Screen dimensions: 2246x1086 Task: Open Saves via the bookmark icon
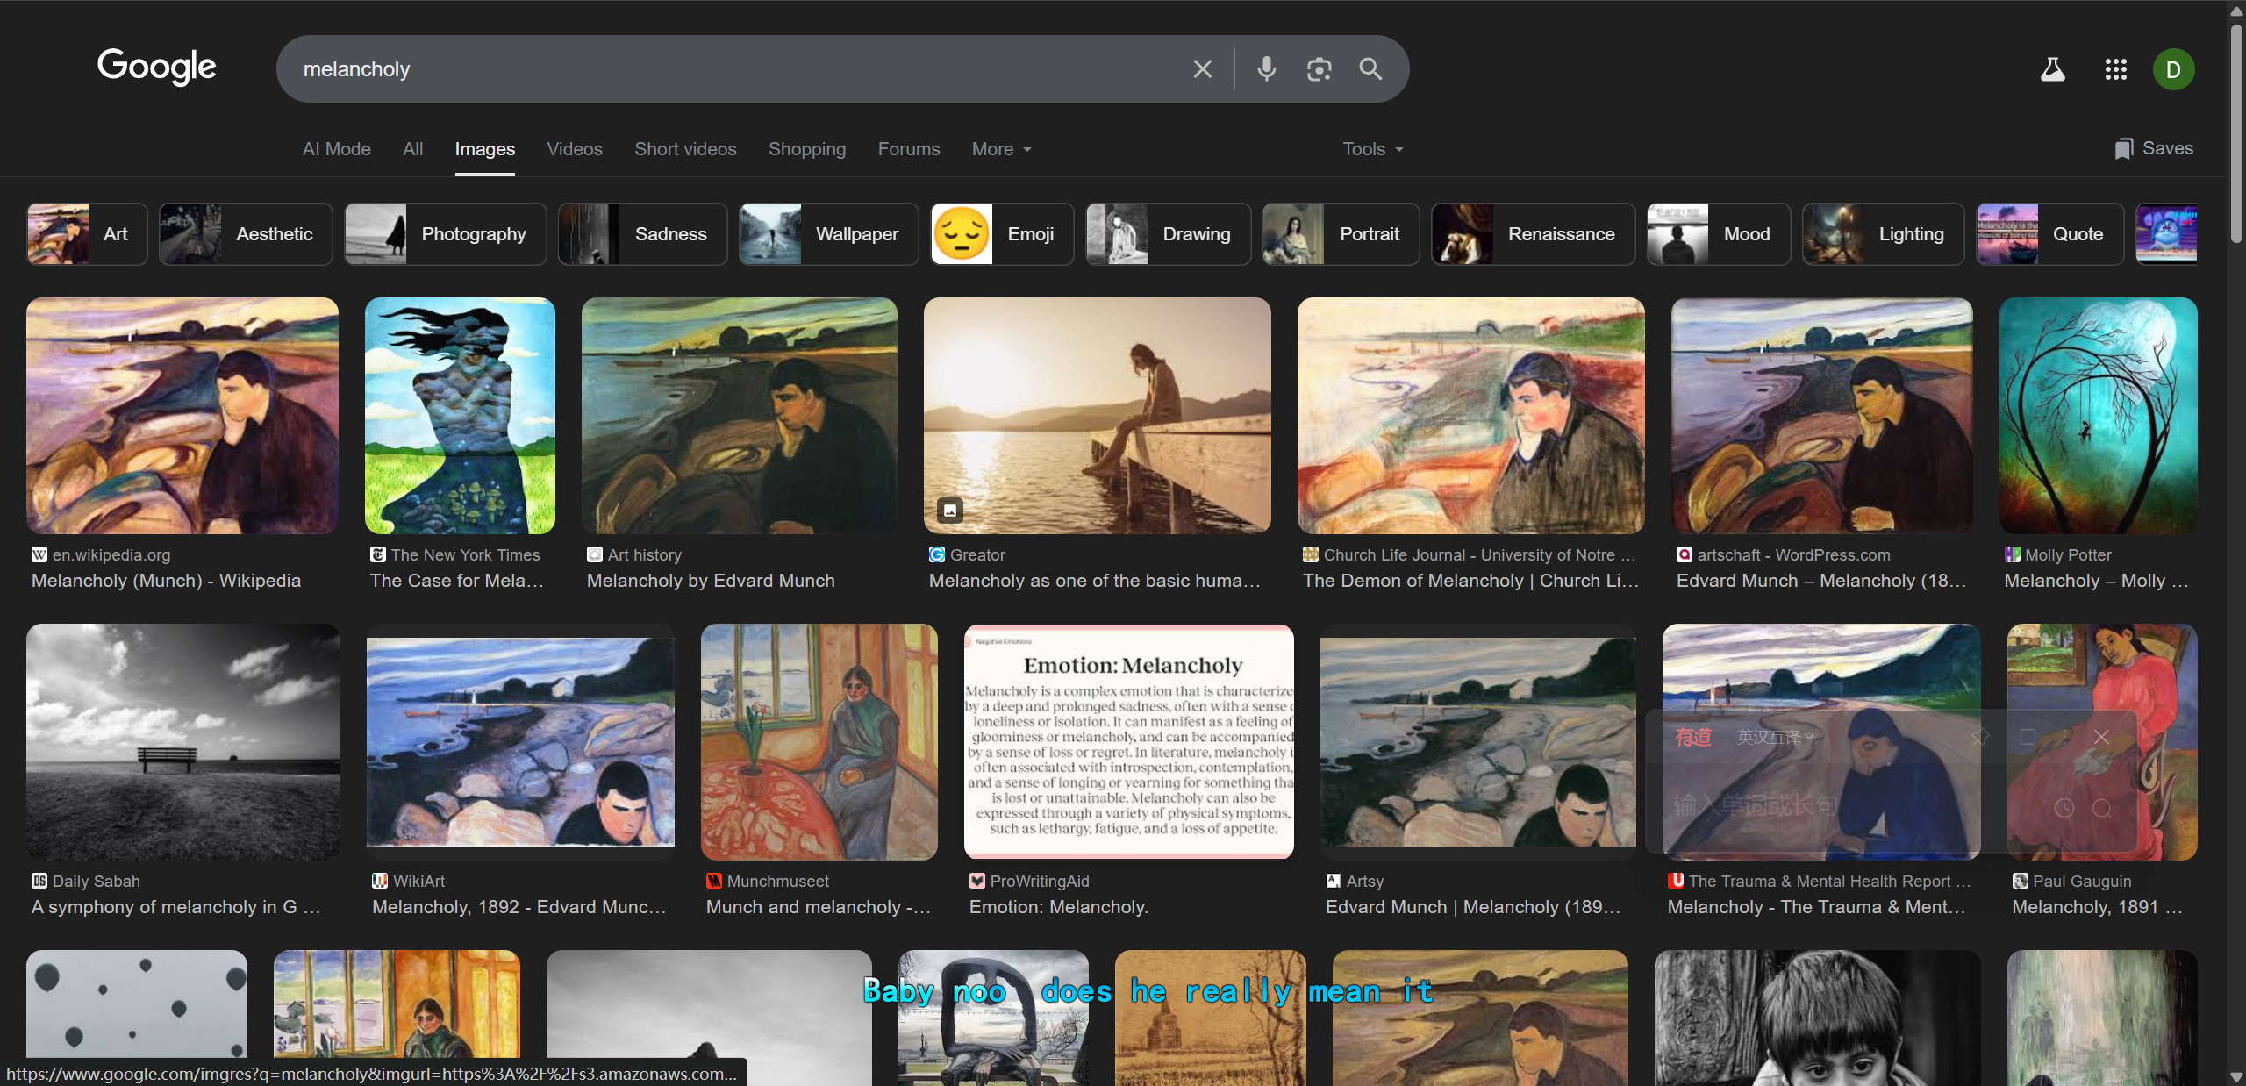pos(2123,148)
